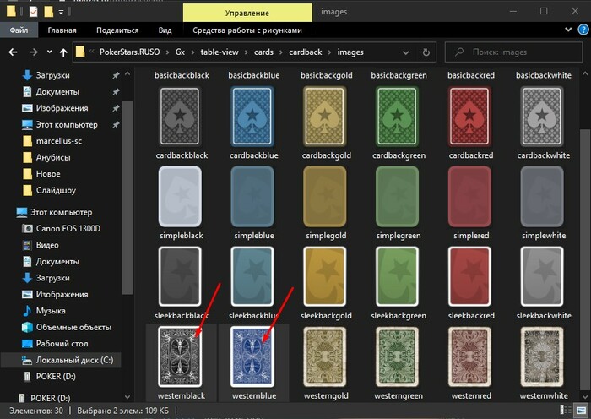Screen dimensions: 591x419
Task: Open pinned Документы in quick access
Action: point(57,91)
